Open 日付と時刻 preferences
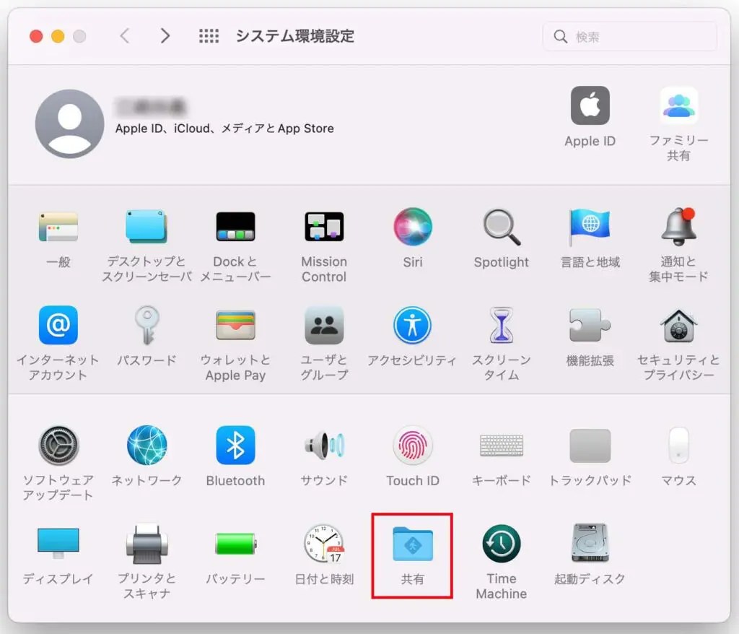Screen dimensions: 739x634 point(324,544)
